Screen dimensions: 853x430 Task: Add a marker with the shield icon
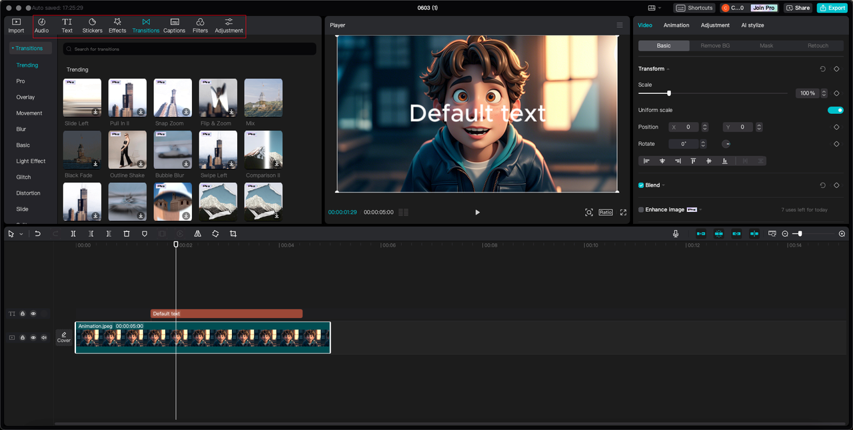click(145, 234)
